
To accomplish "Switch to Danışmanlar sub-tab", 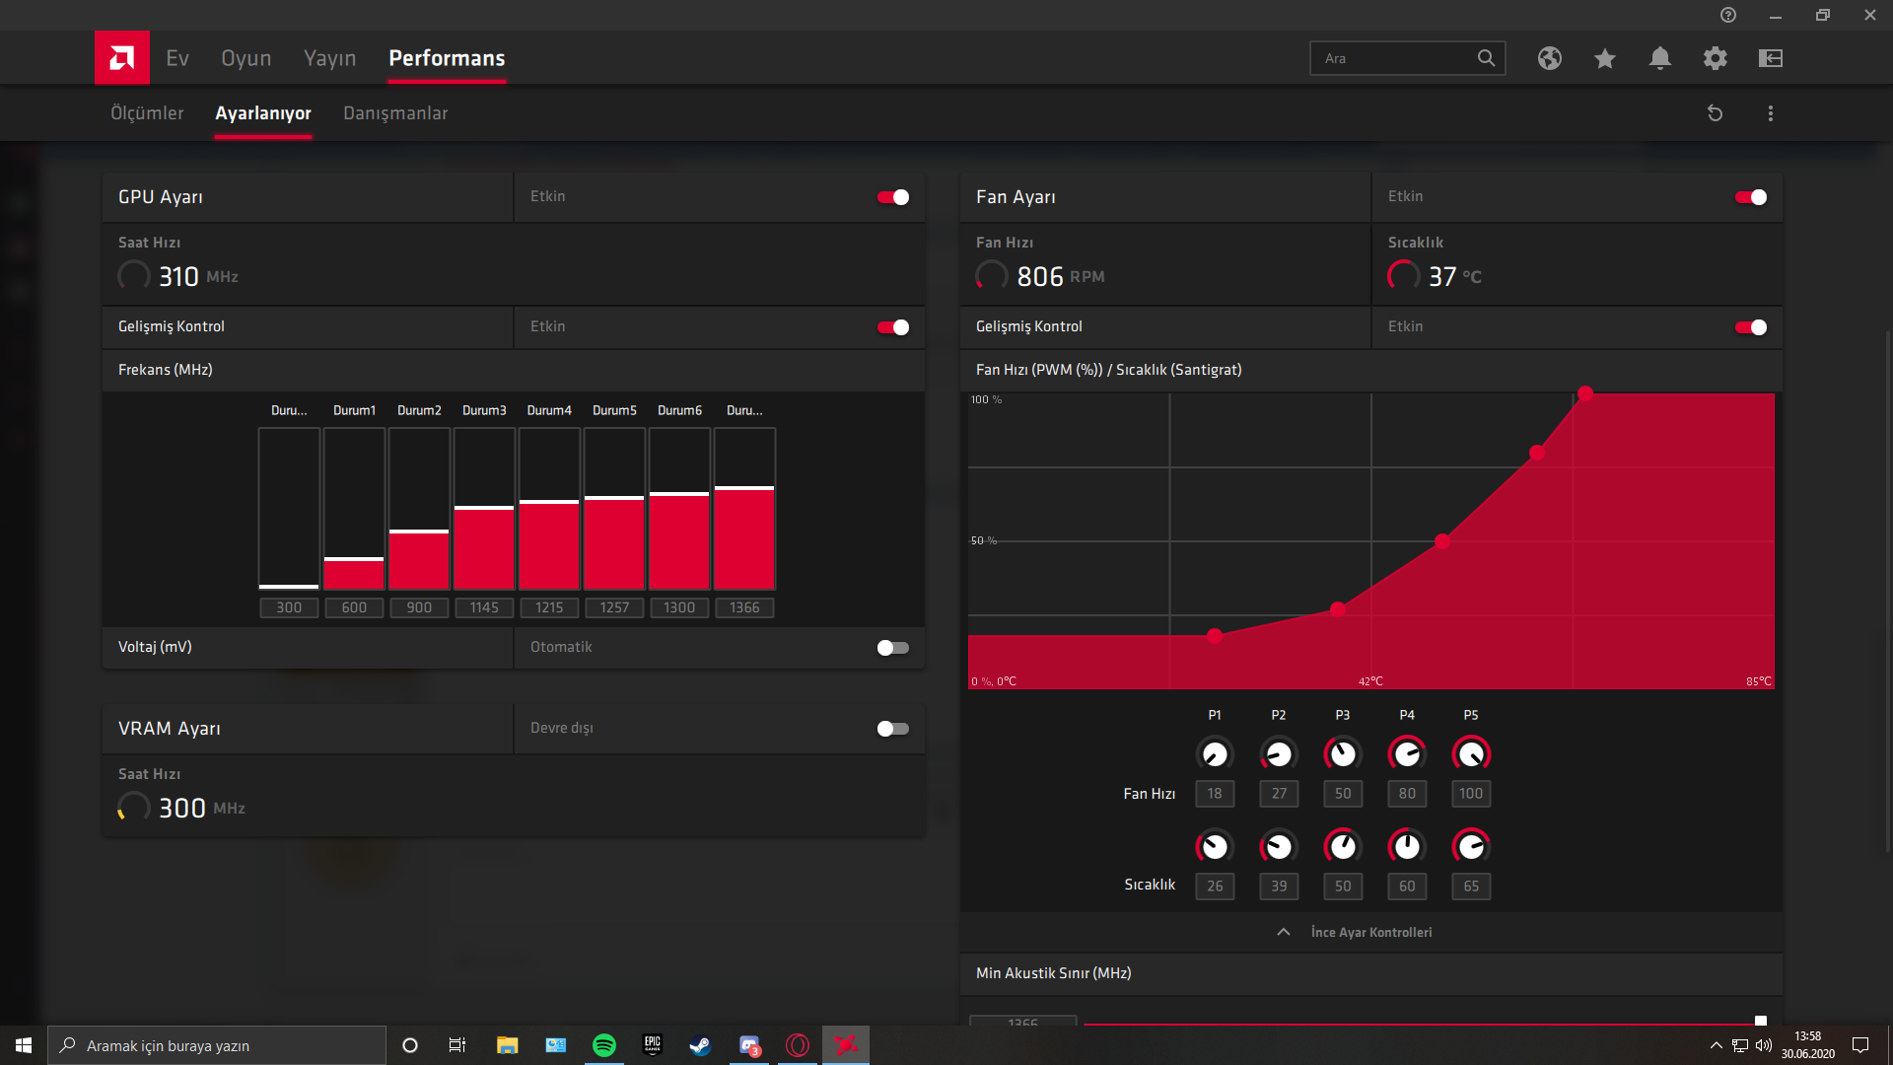I will 395,113.
